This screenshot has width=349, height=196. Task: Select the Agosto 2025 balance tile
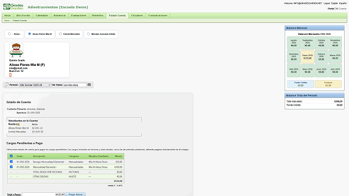pyautogui.click(x=293, y=43)
